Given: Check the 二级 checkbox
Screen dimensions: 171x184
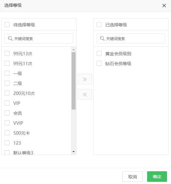Looking at the screenshot, I should point(7,83).
